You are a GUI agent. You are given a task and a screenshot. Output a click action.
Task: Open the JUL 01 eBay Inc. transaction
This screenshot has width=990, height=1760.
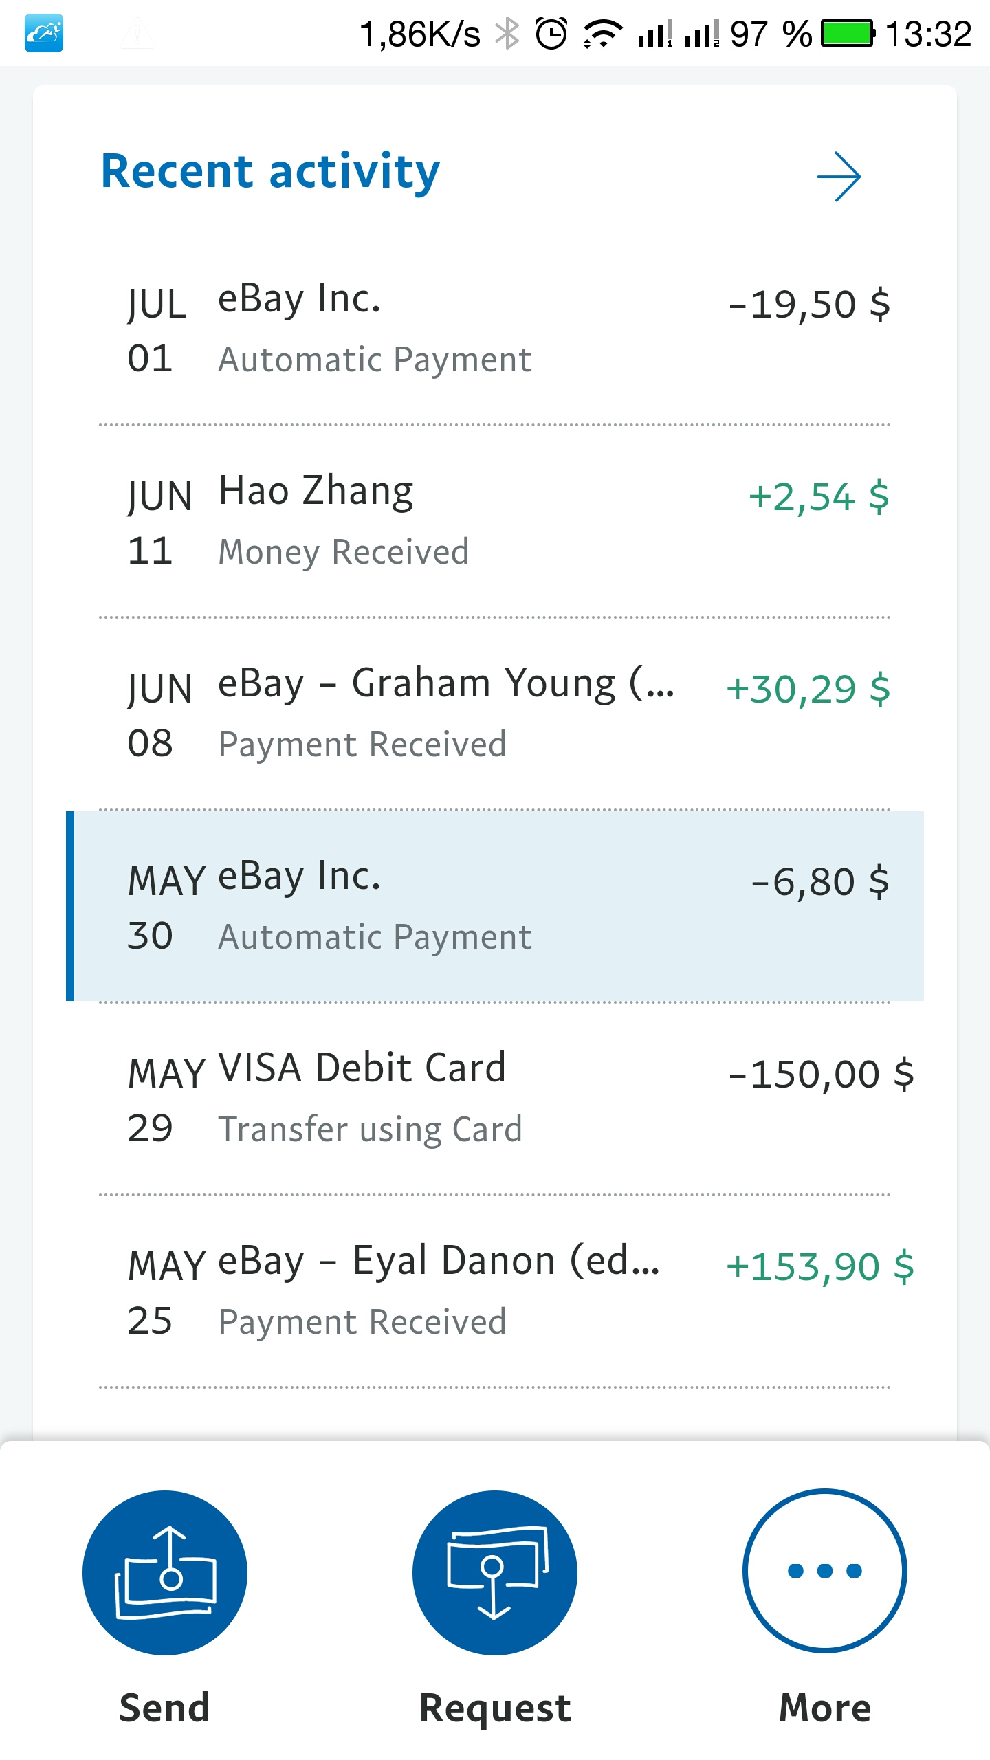[x=495, y=329]
